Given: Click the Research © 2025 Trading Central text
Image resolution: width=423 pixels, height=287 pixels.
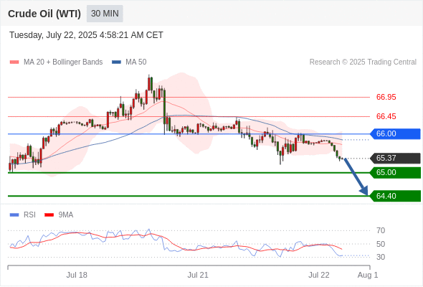Looking at the screenshot, I should (x=363, y=62).
